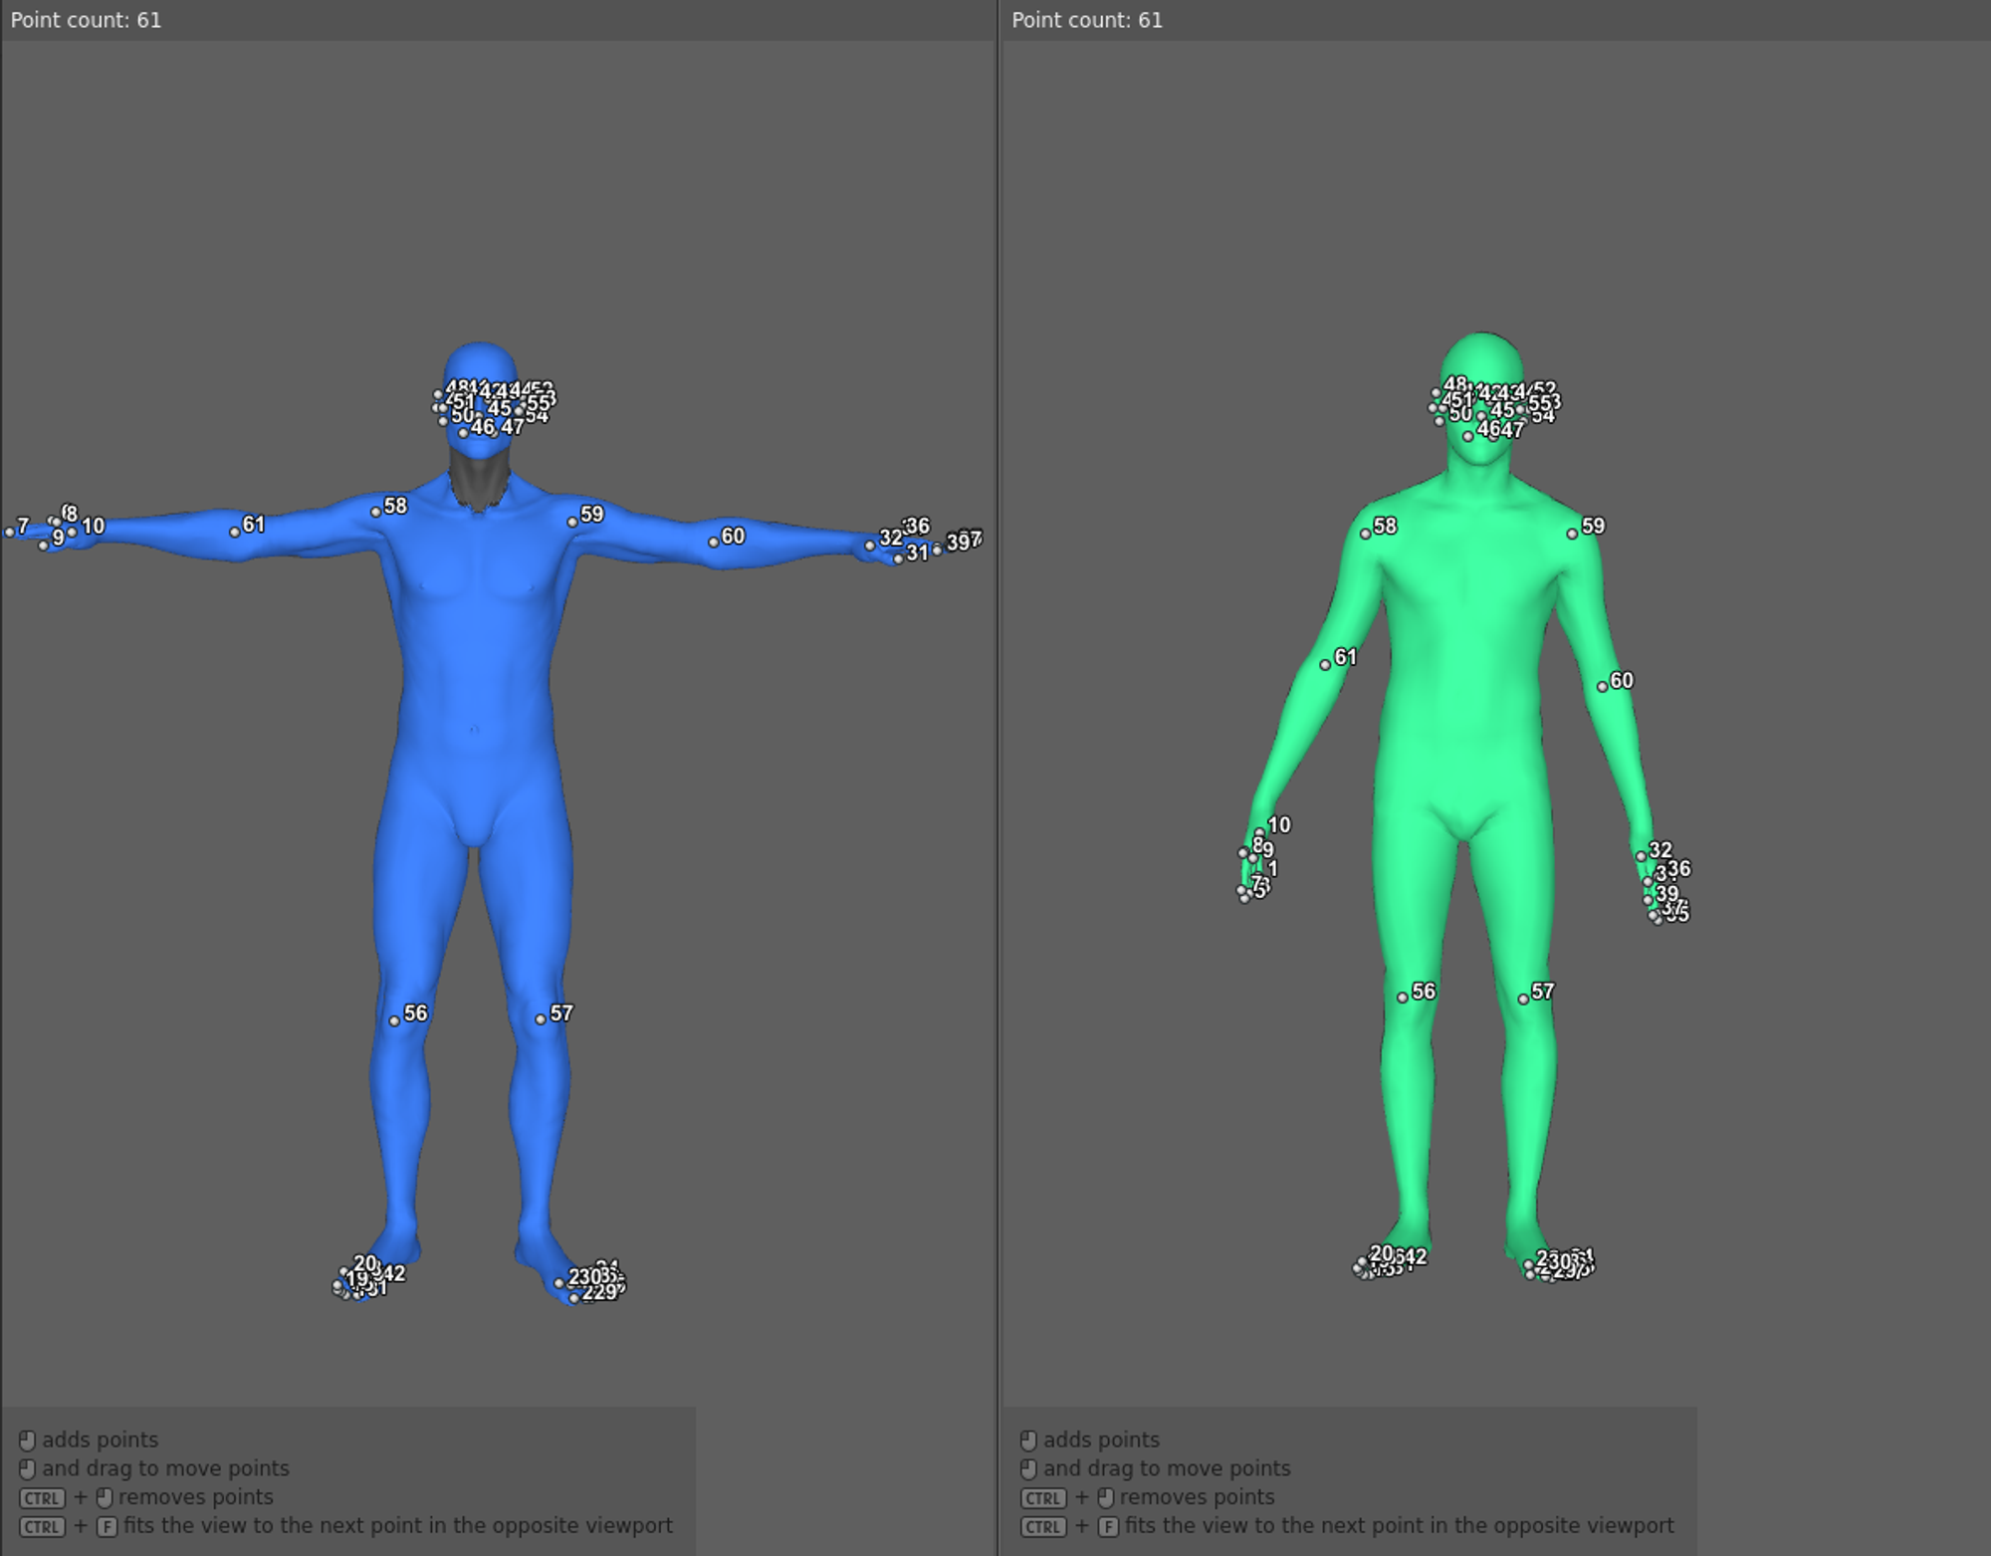Click wrist point 32 on blue model
1991x1556 pixels.
[x=870, y=546]
